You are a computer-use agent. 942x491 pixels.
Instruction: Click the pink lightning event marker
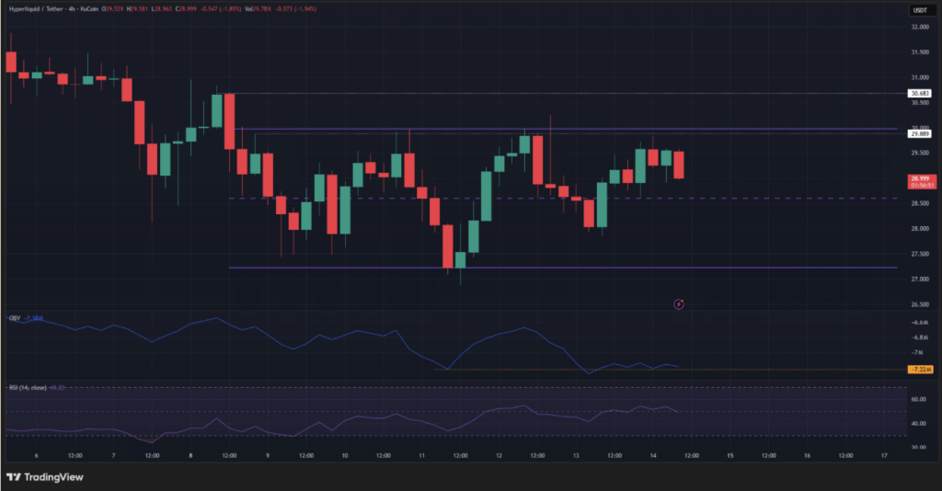click(x=679, y=303)
